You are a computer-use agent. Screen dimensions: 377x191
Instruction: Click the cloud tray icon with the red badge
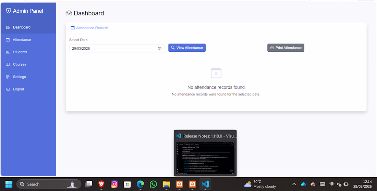point(313,184)
